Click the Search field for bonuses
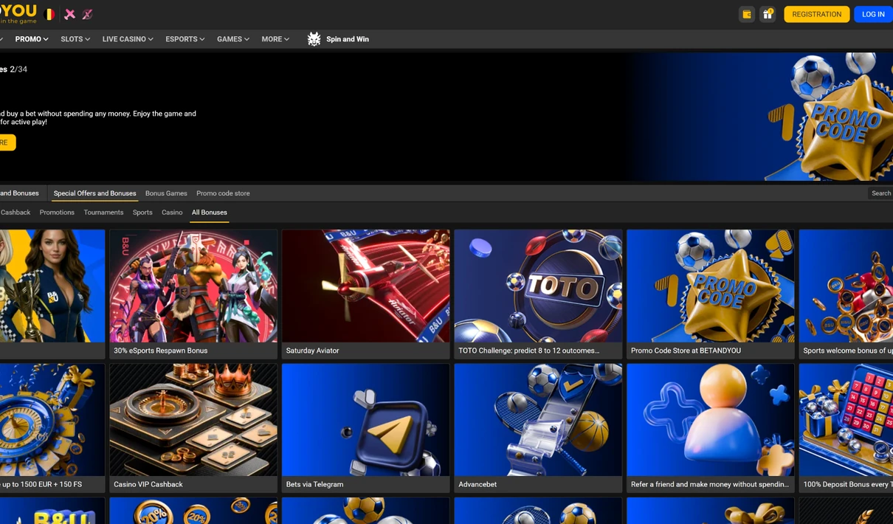Viewport: 893px width, 524px height. point(880,193)
